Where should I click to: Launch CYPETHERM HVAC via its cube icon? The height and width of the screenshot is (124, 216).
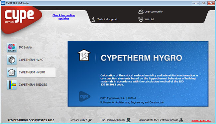pyautogui.click(x=12, y=60)
